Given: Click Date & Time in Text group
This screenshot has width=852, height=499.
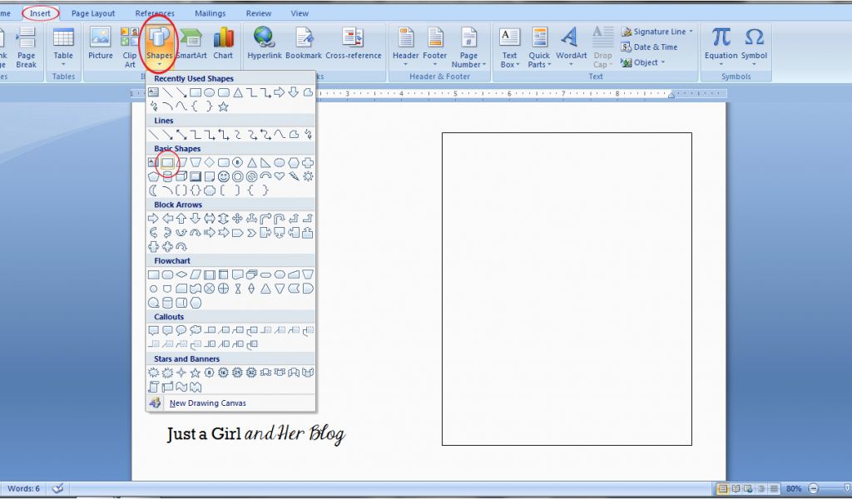Looking at the screenshot, I should click(655, 47).
